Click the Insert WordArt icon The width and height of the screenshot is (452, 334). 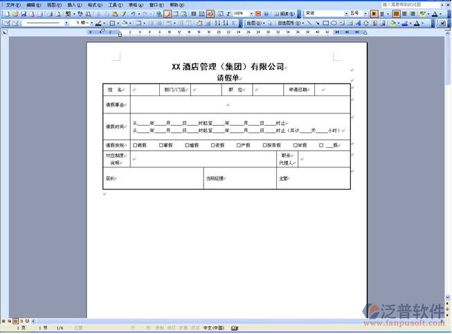(358, 23)
